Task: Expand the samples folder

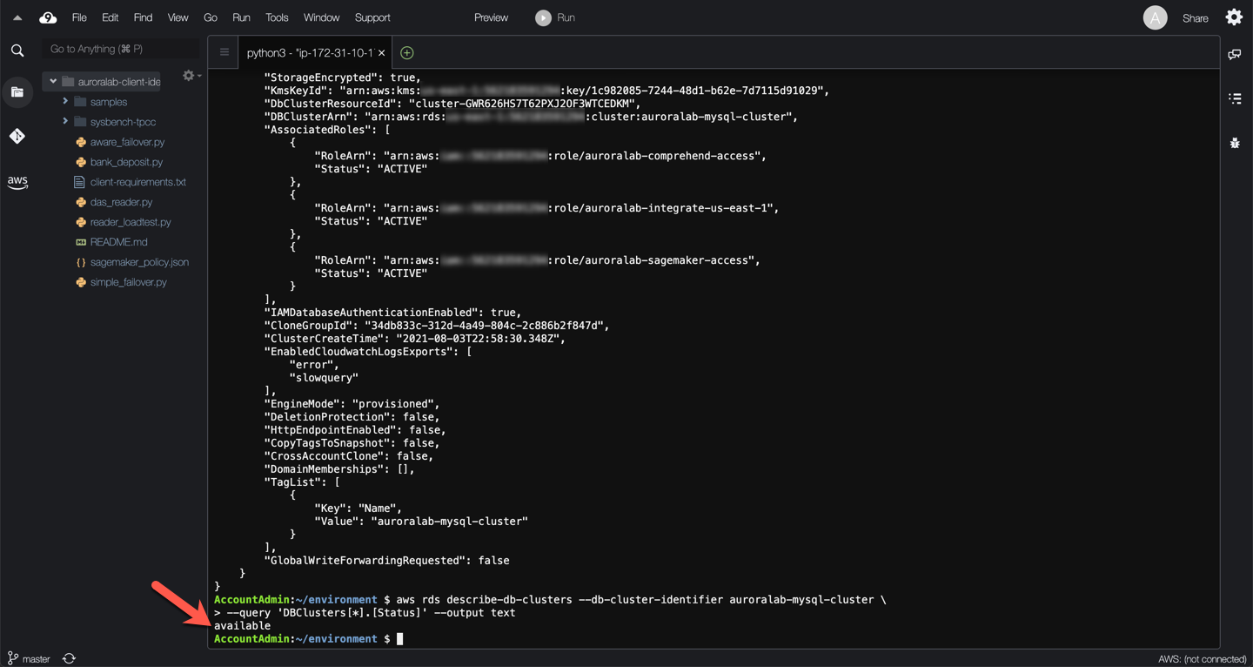Action: coord(65,102)
